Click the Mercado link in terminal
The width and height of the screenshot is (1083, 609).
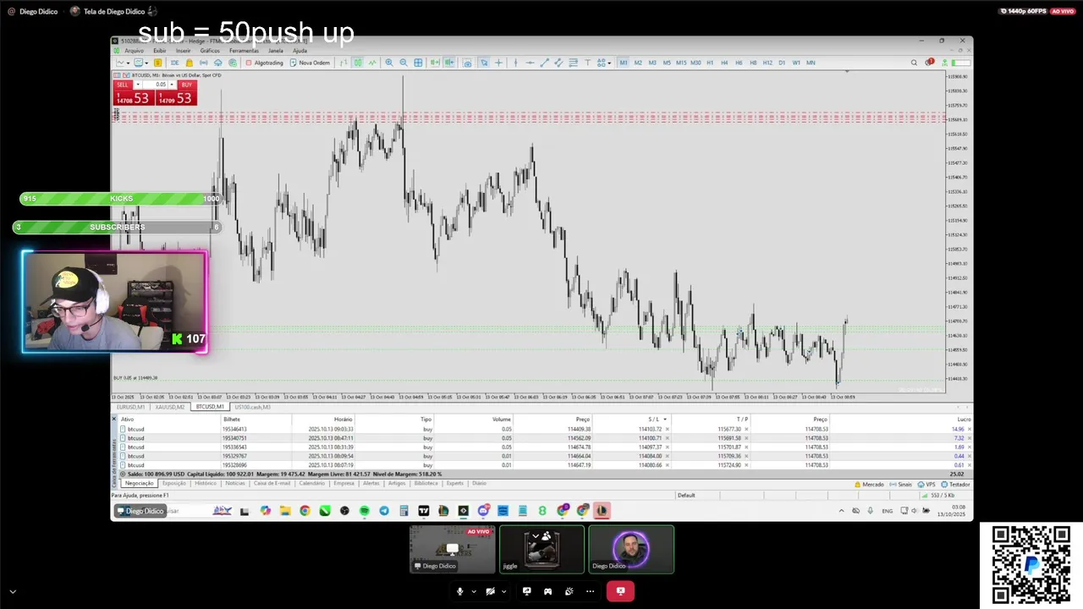tap(869, 485)
